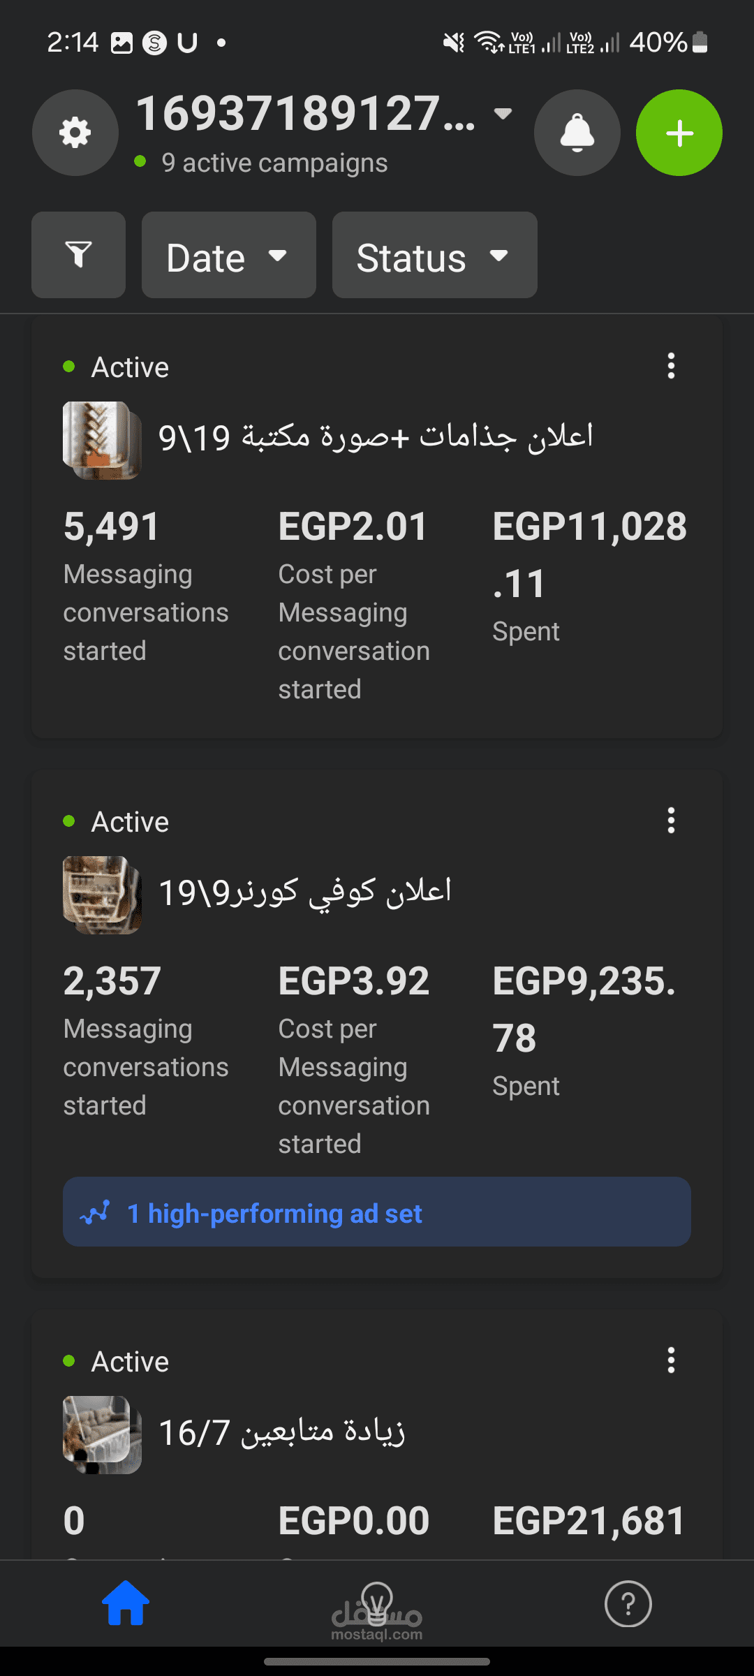The image size is (754, 1676).
Task: Go to the Home tab
Action: pyautogui.click(x=126, y=1603)
